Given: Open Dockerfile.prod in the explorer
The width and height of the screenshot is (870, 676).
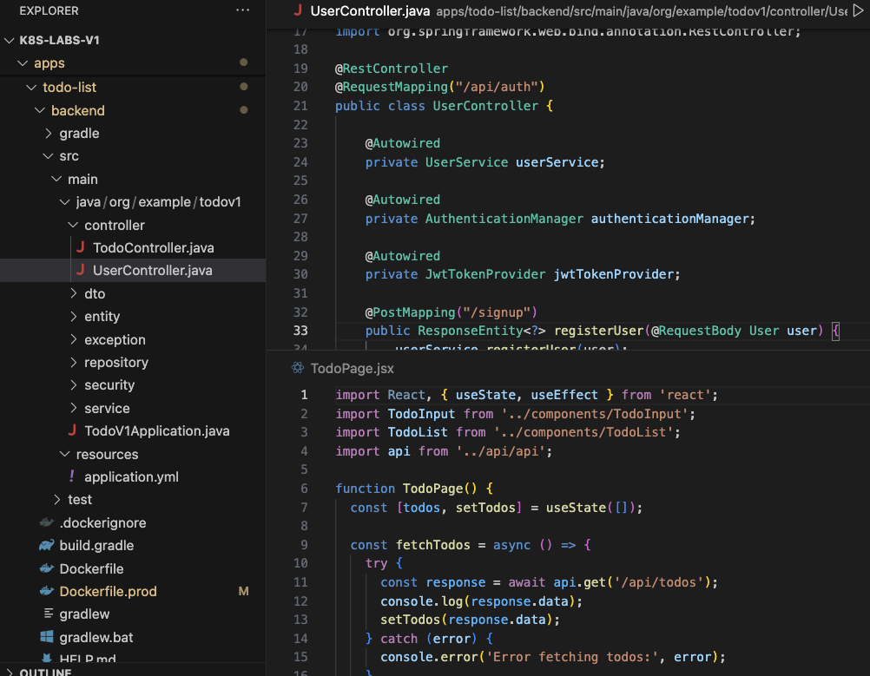Looking at the screenshot, I should (108, 591).
